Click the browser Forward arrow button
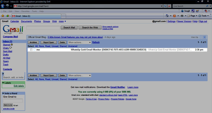The image size is (212, 113). [x=7, y=6]
